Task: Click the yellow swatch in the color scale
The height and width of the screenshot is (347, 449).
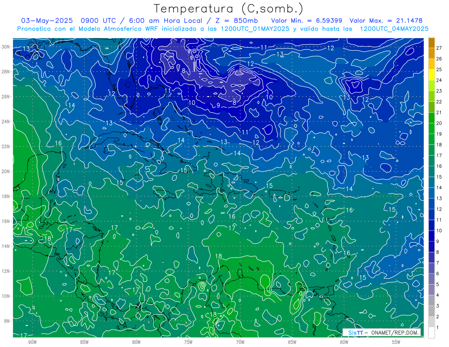Action: (431, 75)
